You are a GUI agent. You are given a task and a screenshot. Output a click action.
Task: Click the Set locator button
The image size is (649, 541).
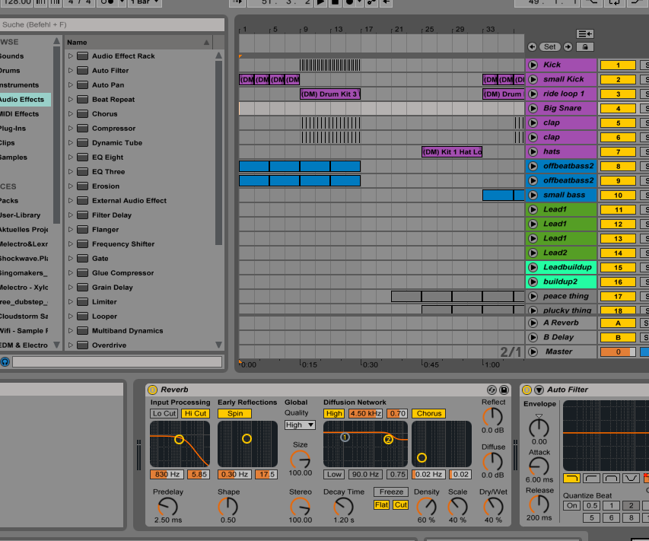tap(552, 47)
